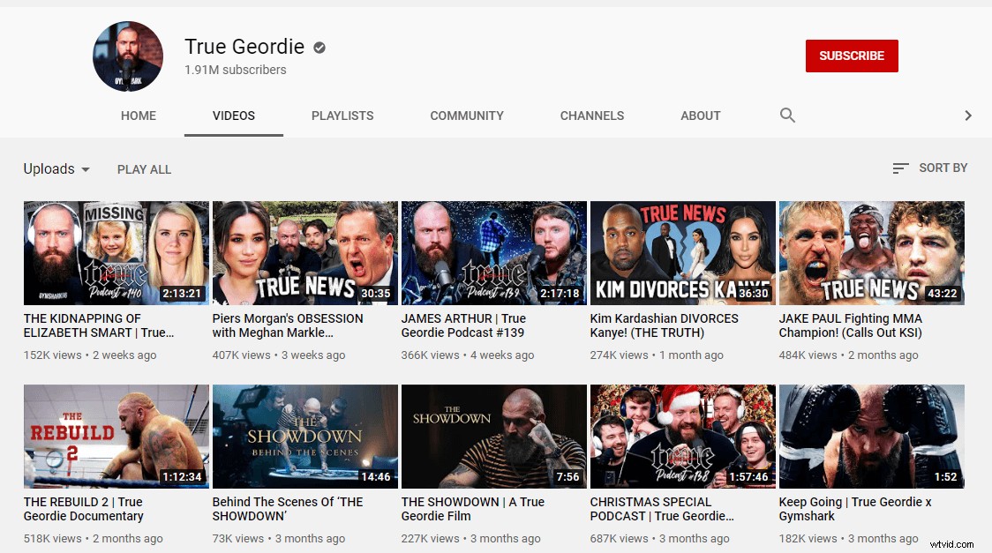Select the Channels tab
Viewport: 992px width, 553px height.
(x=592, y=116)
